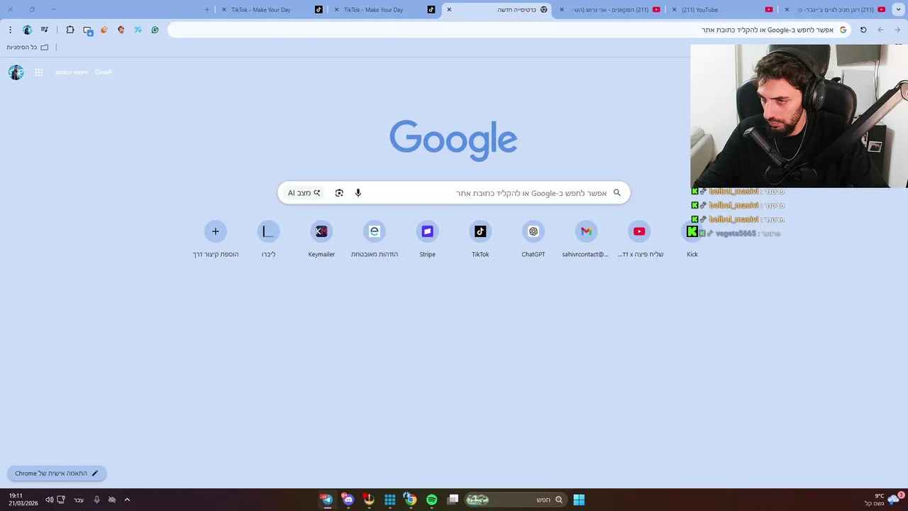The height and width of the screenshot is (511, 908).
Task: Expand the tab search dropdown arrow
Action: click(898, 10)
